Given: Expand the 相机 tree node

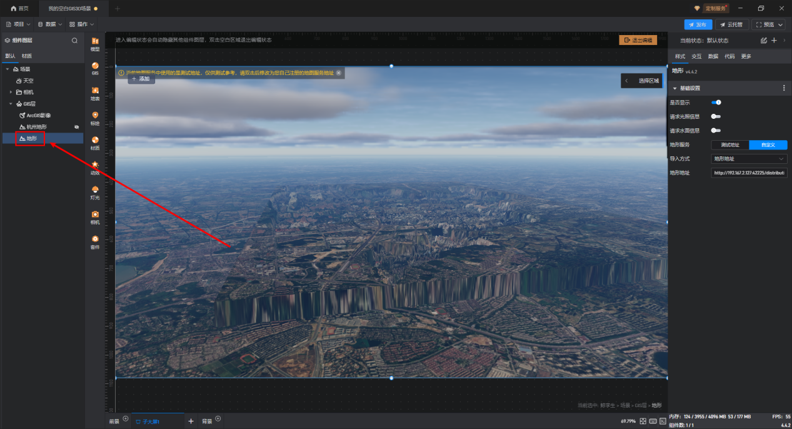Looking at the screenshot, I should click(x=11, y=92).
